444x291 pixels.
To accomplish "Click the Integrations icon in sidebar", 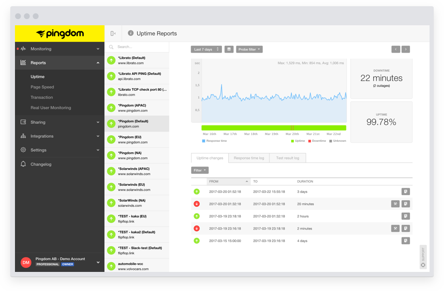I will pos(23,136).
